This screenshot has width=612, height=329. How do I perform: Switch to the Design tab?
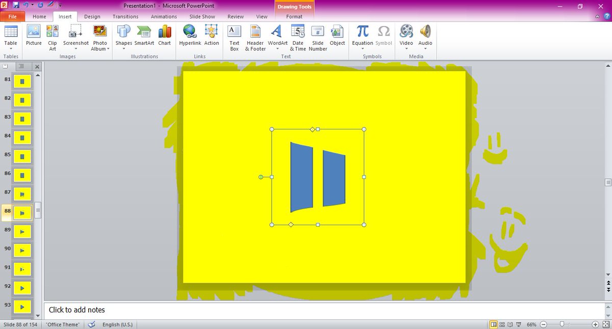tap(92, 16)
